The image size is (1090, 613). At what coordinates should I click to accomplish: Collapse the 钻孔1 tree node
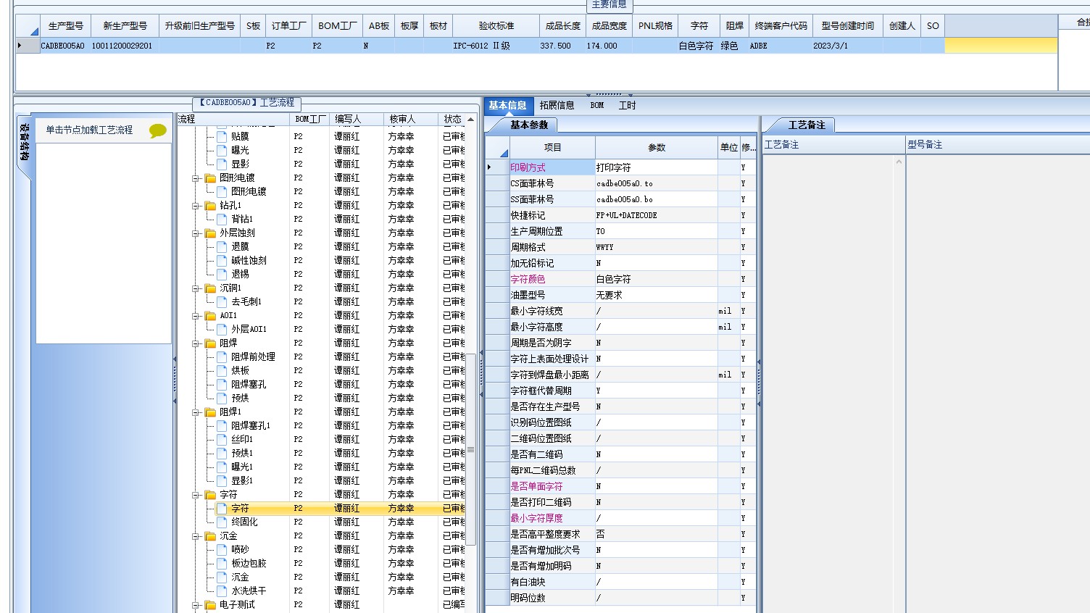tap(196, 206)
